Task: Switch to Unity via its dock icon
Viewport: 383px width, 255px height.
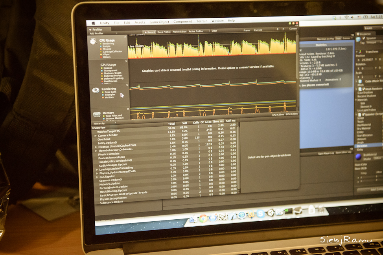Action: (270, 213)
